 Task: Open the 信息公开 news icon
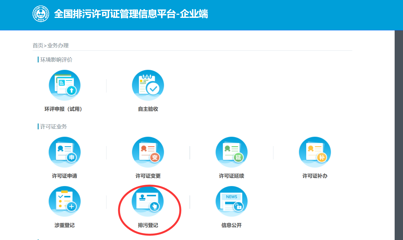point(232,202)
